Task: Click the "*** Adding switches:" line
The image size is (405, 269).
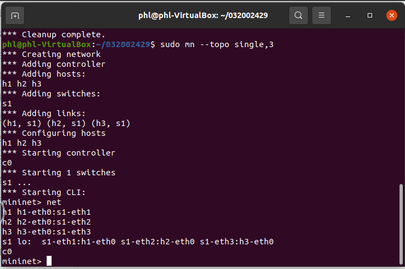Action: point(52,94)
